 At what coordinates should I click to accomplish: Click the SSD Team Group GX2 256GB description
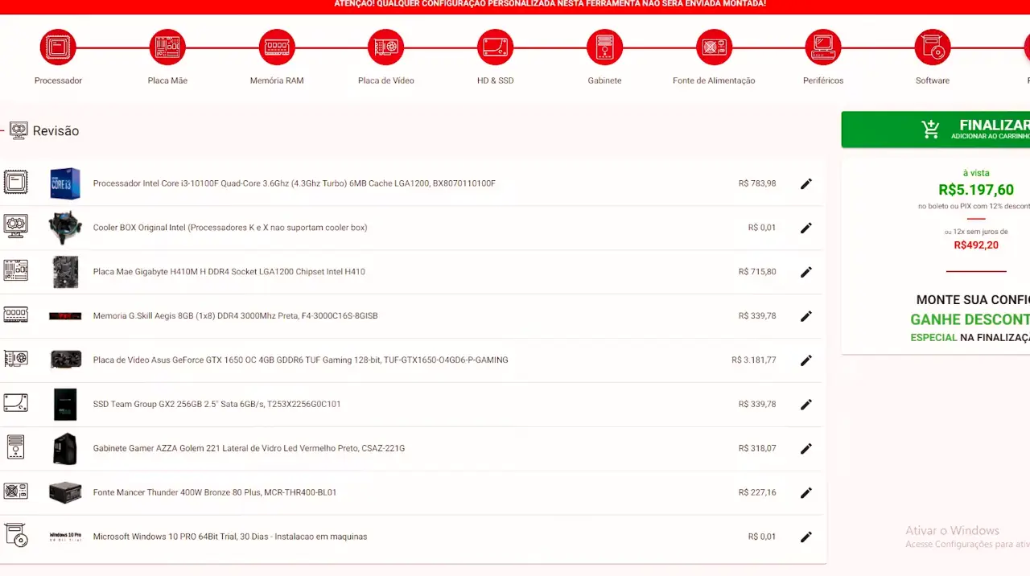click(216, 404)
